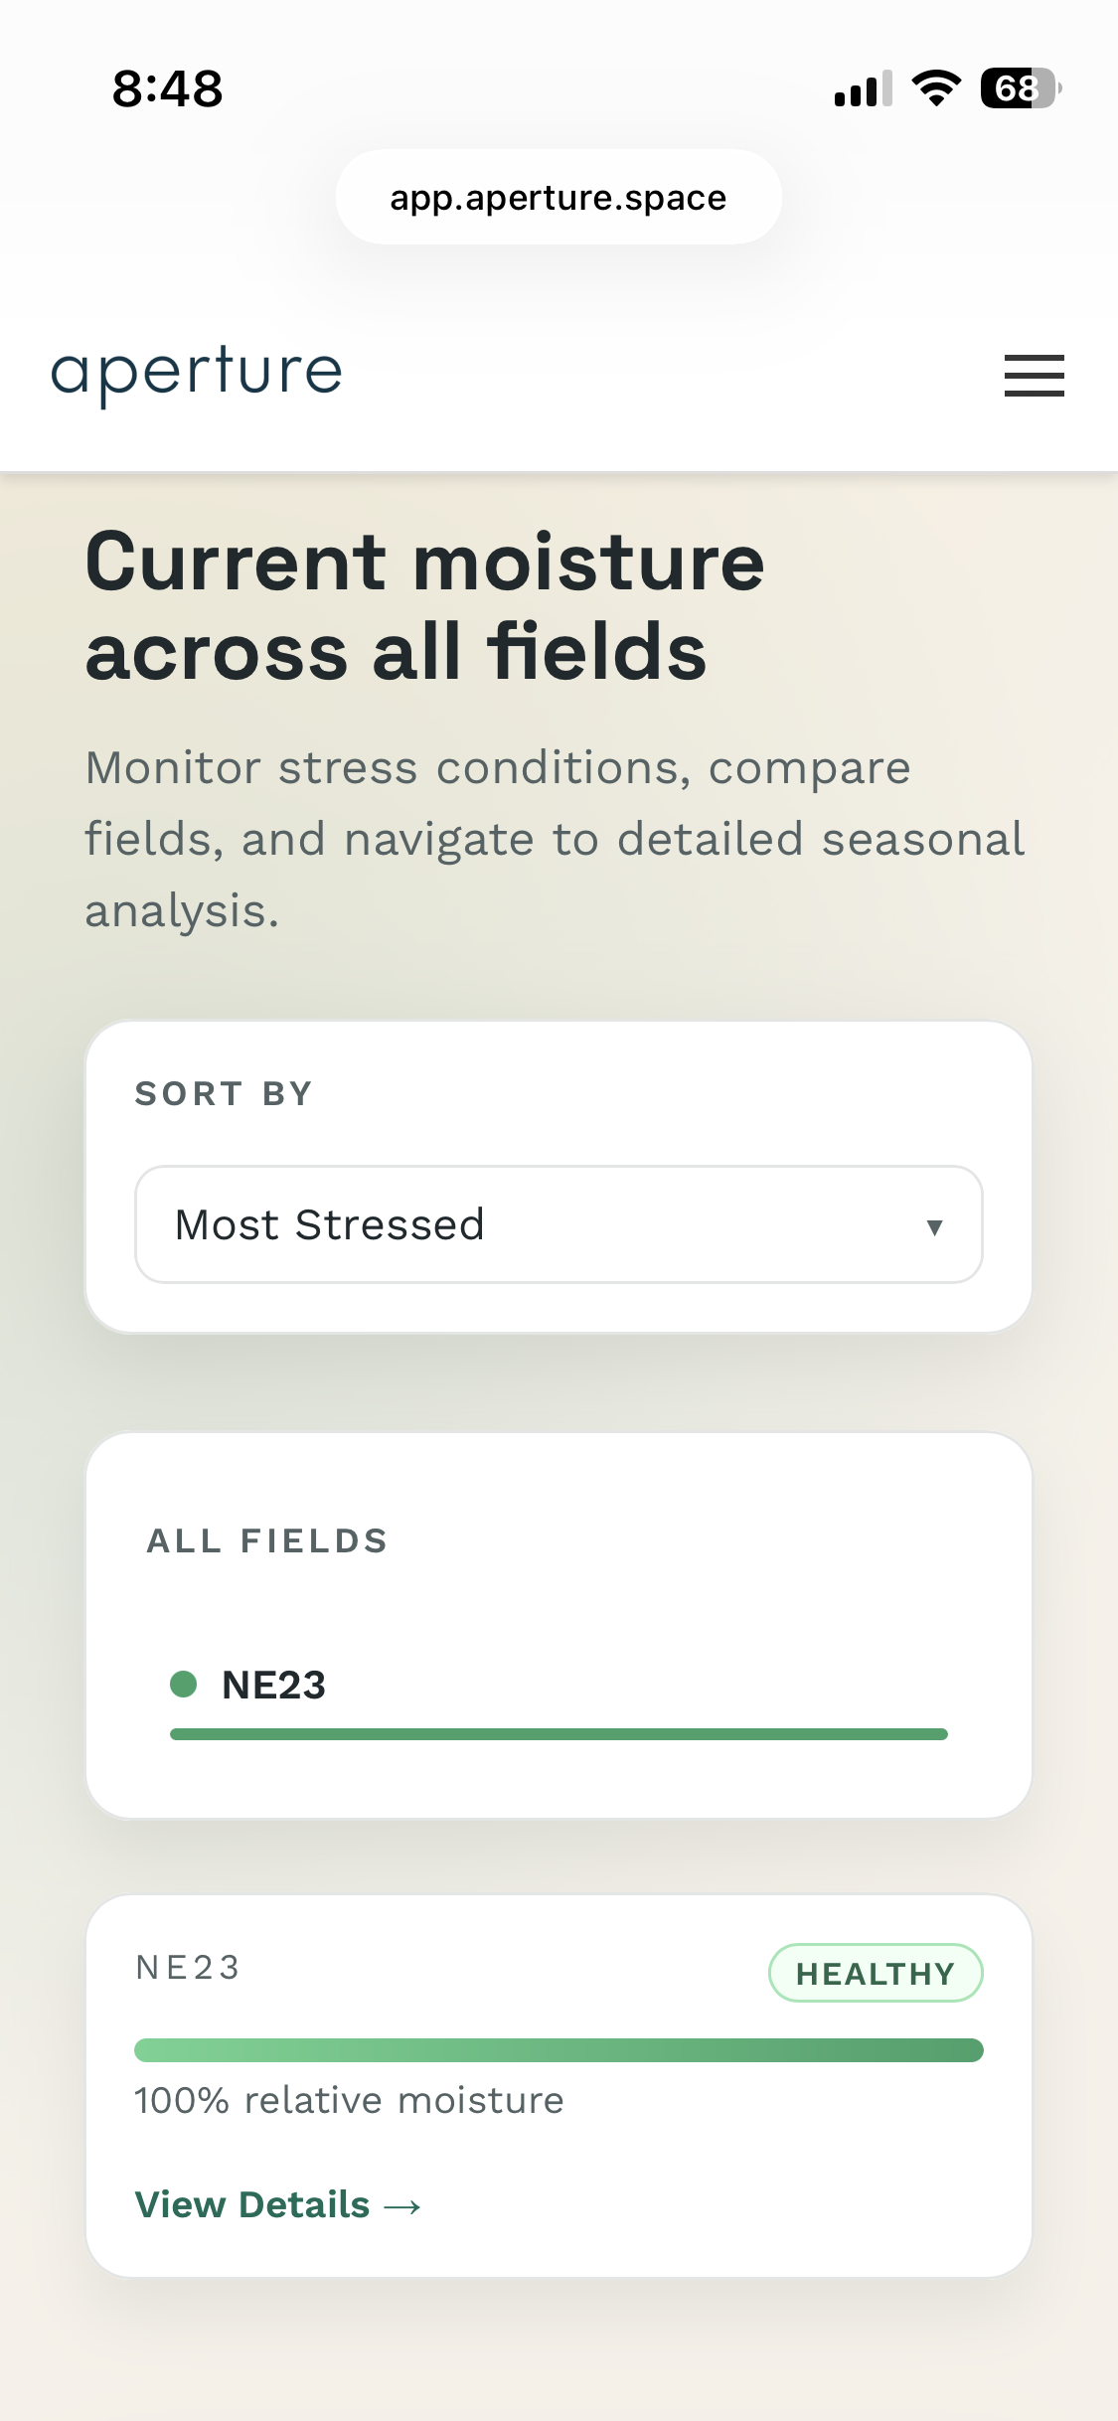Select the green line in All Fields chart
The height and width of the screenshot is (2421, 1118).
tap(559, 1734)
